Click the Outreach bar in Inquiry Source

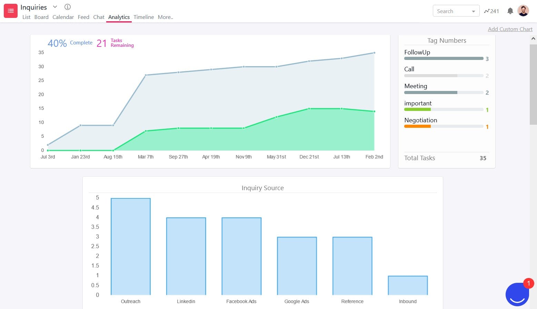(x=131, y=246)
